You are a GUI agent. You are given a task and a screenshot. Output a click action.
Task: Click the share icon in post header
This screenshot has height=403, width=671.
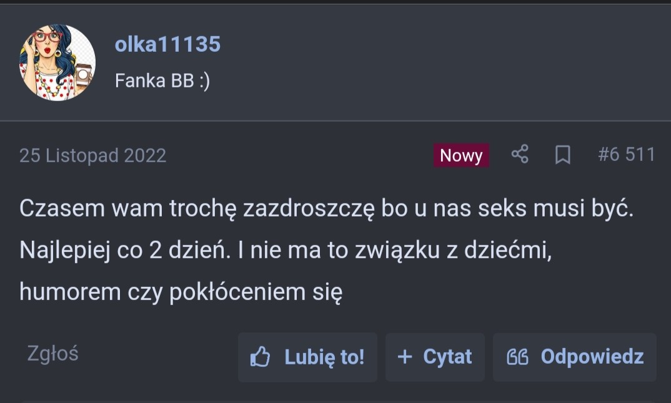(520, 155)
